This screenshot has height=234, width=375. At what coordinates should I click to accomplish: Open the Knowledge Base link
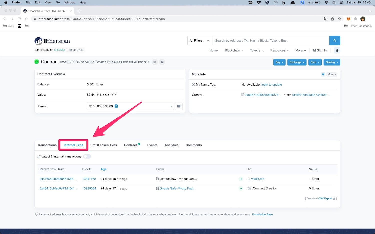[262, 214]
